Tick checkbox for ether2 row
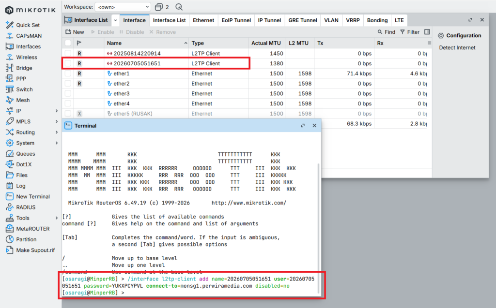This screenshot has height=308, width=496. (x=68, y=84)
